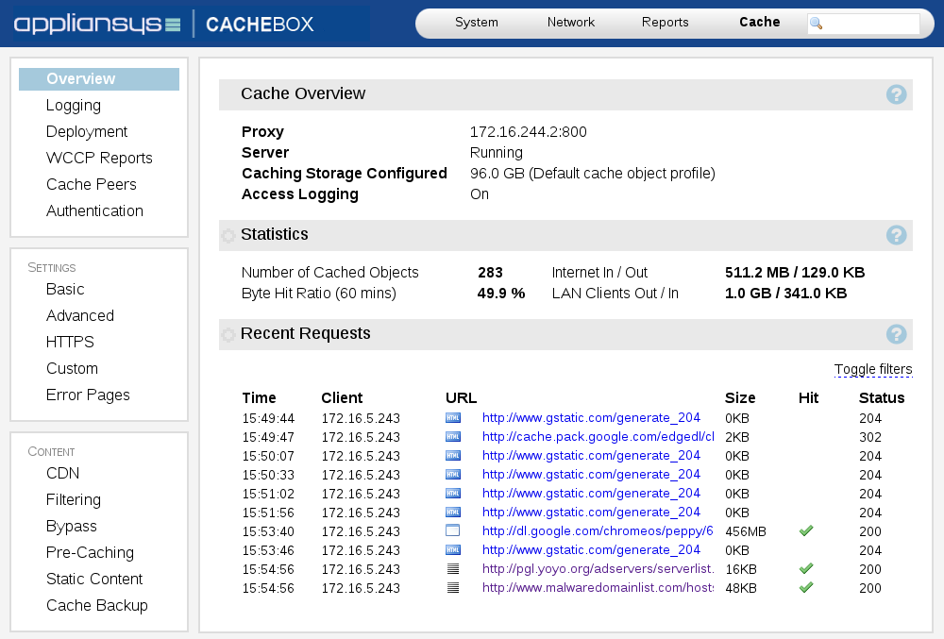Click the Hit column header
The height and width of the screenshot is (639, 944).
[808, 397]
